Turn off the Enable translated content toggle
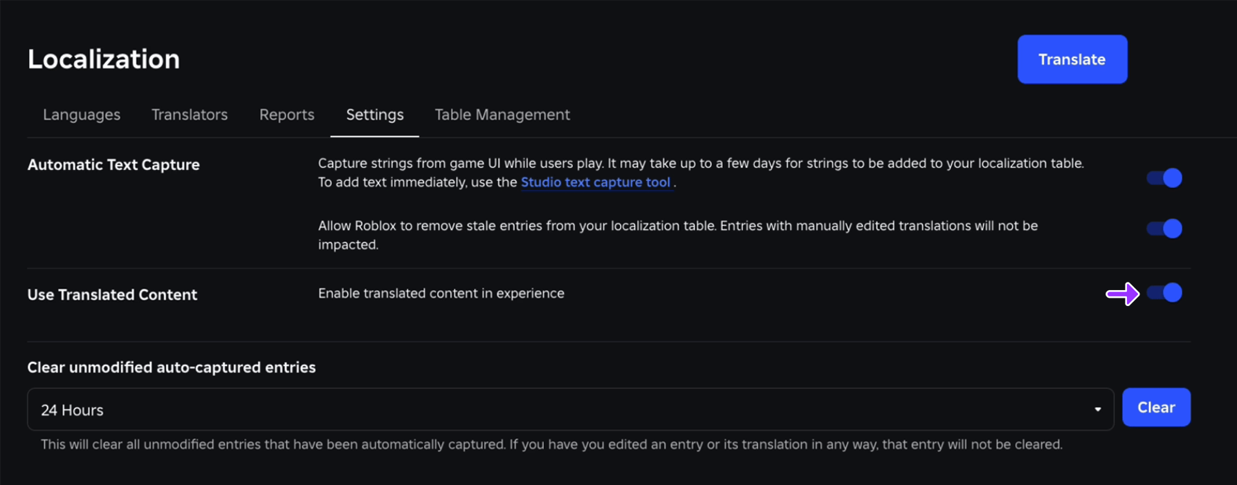The height and width of the screenshot is (485, 1237). click(1164, 293)
